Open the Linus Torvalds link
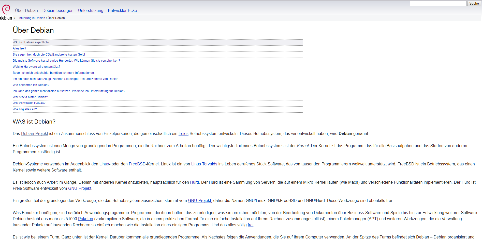This screenshot has width=482, height=241. point(204,164)
